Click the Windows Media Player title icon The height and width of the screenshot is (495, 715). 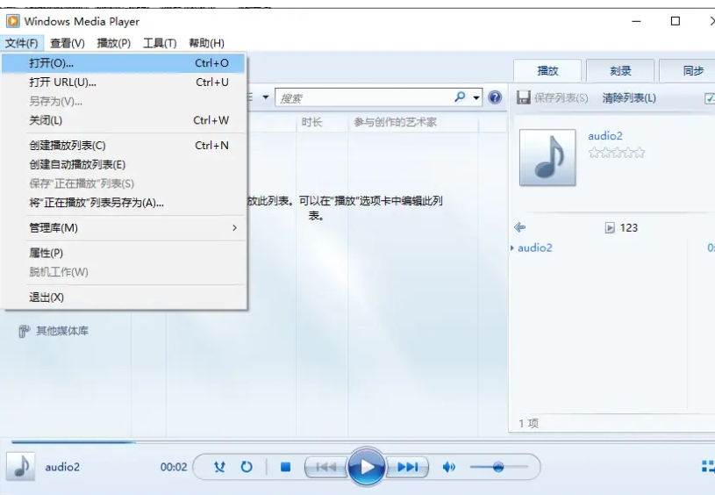13,21
